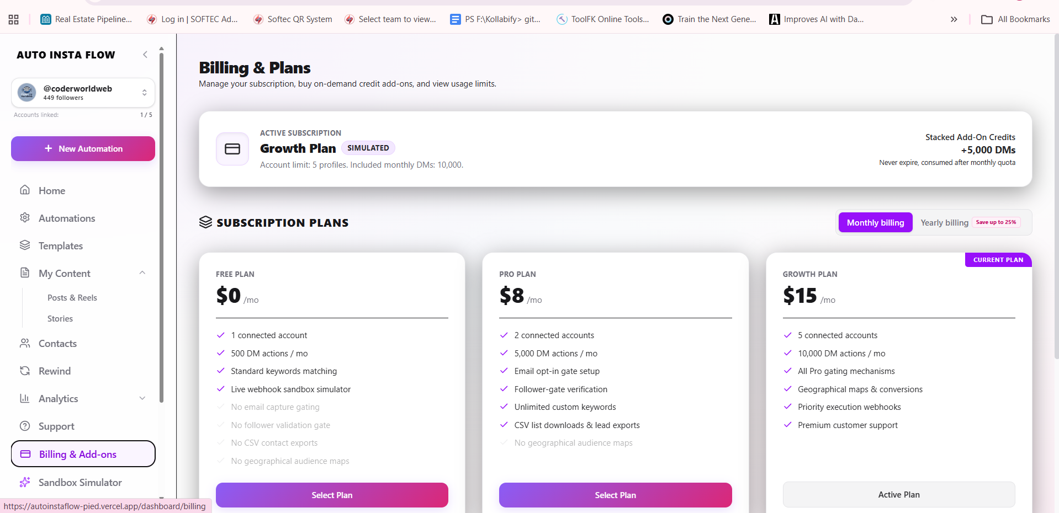Click the Templates layers icon

(x=25, y=245)
